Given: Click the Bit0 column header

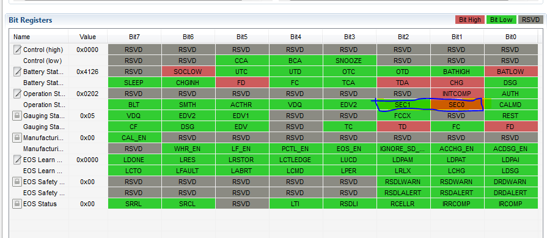Looking at the screenshot, I should tap(511, 37).
